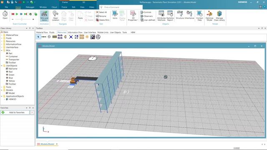Click the plus button of speed slider
This screenshot has width=267, height=150.
[x=33, y=20]
